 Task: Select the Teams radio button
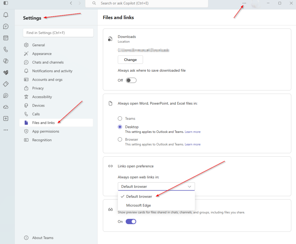[120, 118]
